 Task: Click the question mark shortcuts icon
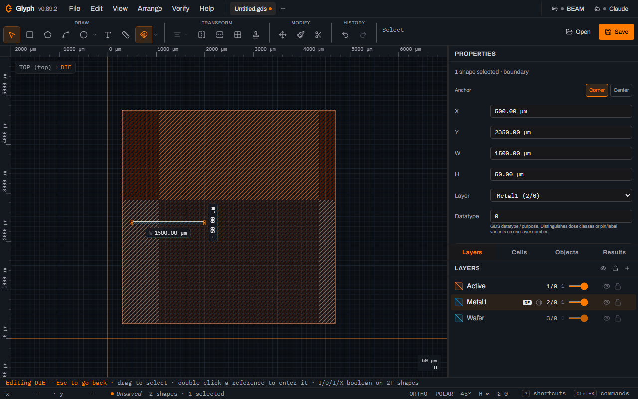pyautogui.click(x=526, y=394)
